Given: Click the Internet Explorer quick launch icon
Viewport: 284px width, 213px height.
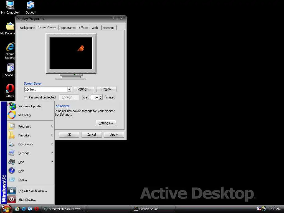Looking at the screenshot, I should click(x=24, y=209).
